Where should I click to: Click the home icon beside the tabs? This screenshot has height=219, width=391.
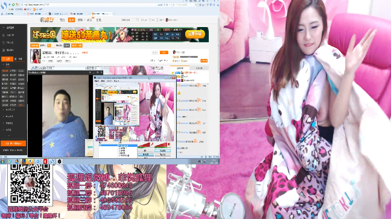point(2,14)
